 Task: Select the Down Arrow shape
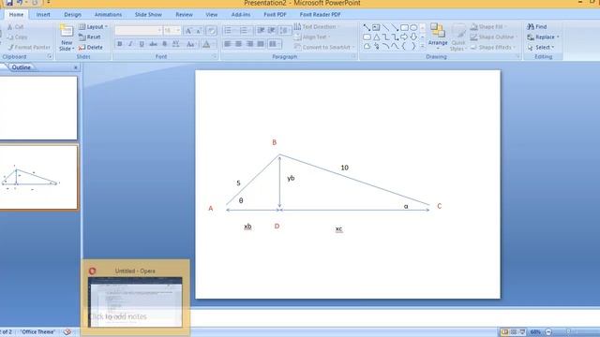pyautogui.click(x=413, y=37)
